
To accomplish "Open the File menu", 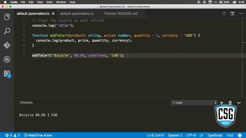I will [x=23, y=2].
